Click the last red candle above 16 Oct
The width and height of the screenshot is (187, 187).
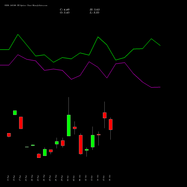click(111, 125)
